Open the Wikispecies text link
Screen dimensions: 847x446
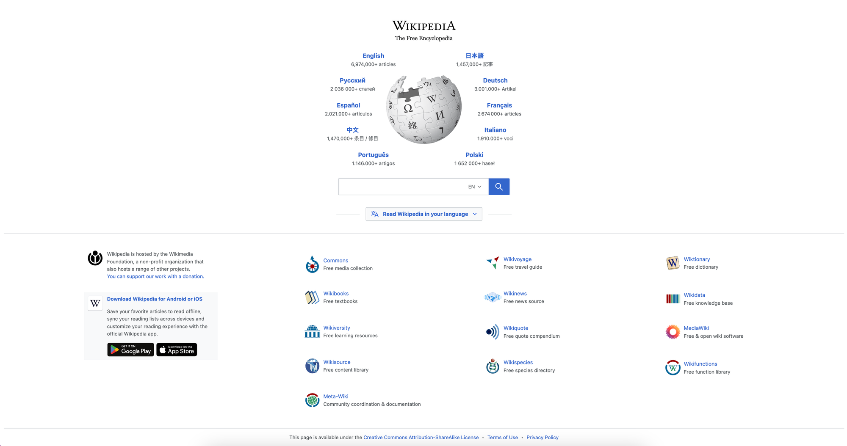click(518, 363)
